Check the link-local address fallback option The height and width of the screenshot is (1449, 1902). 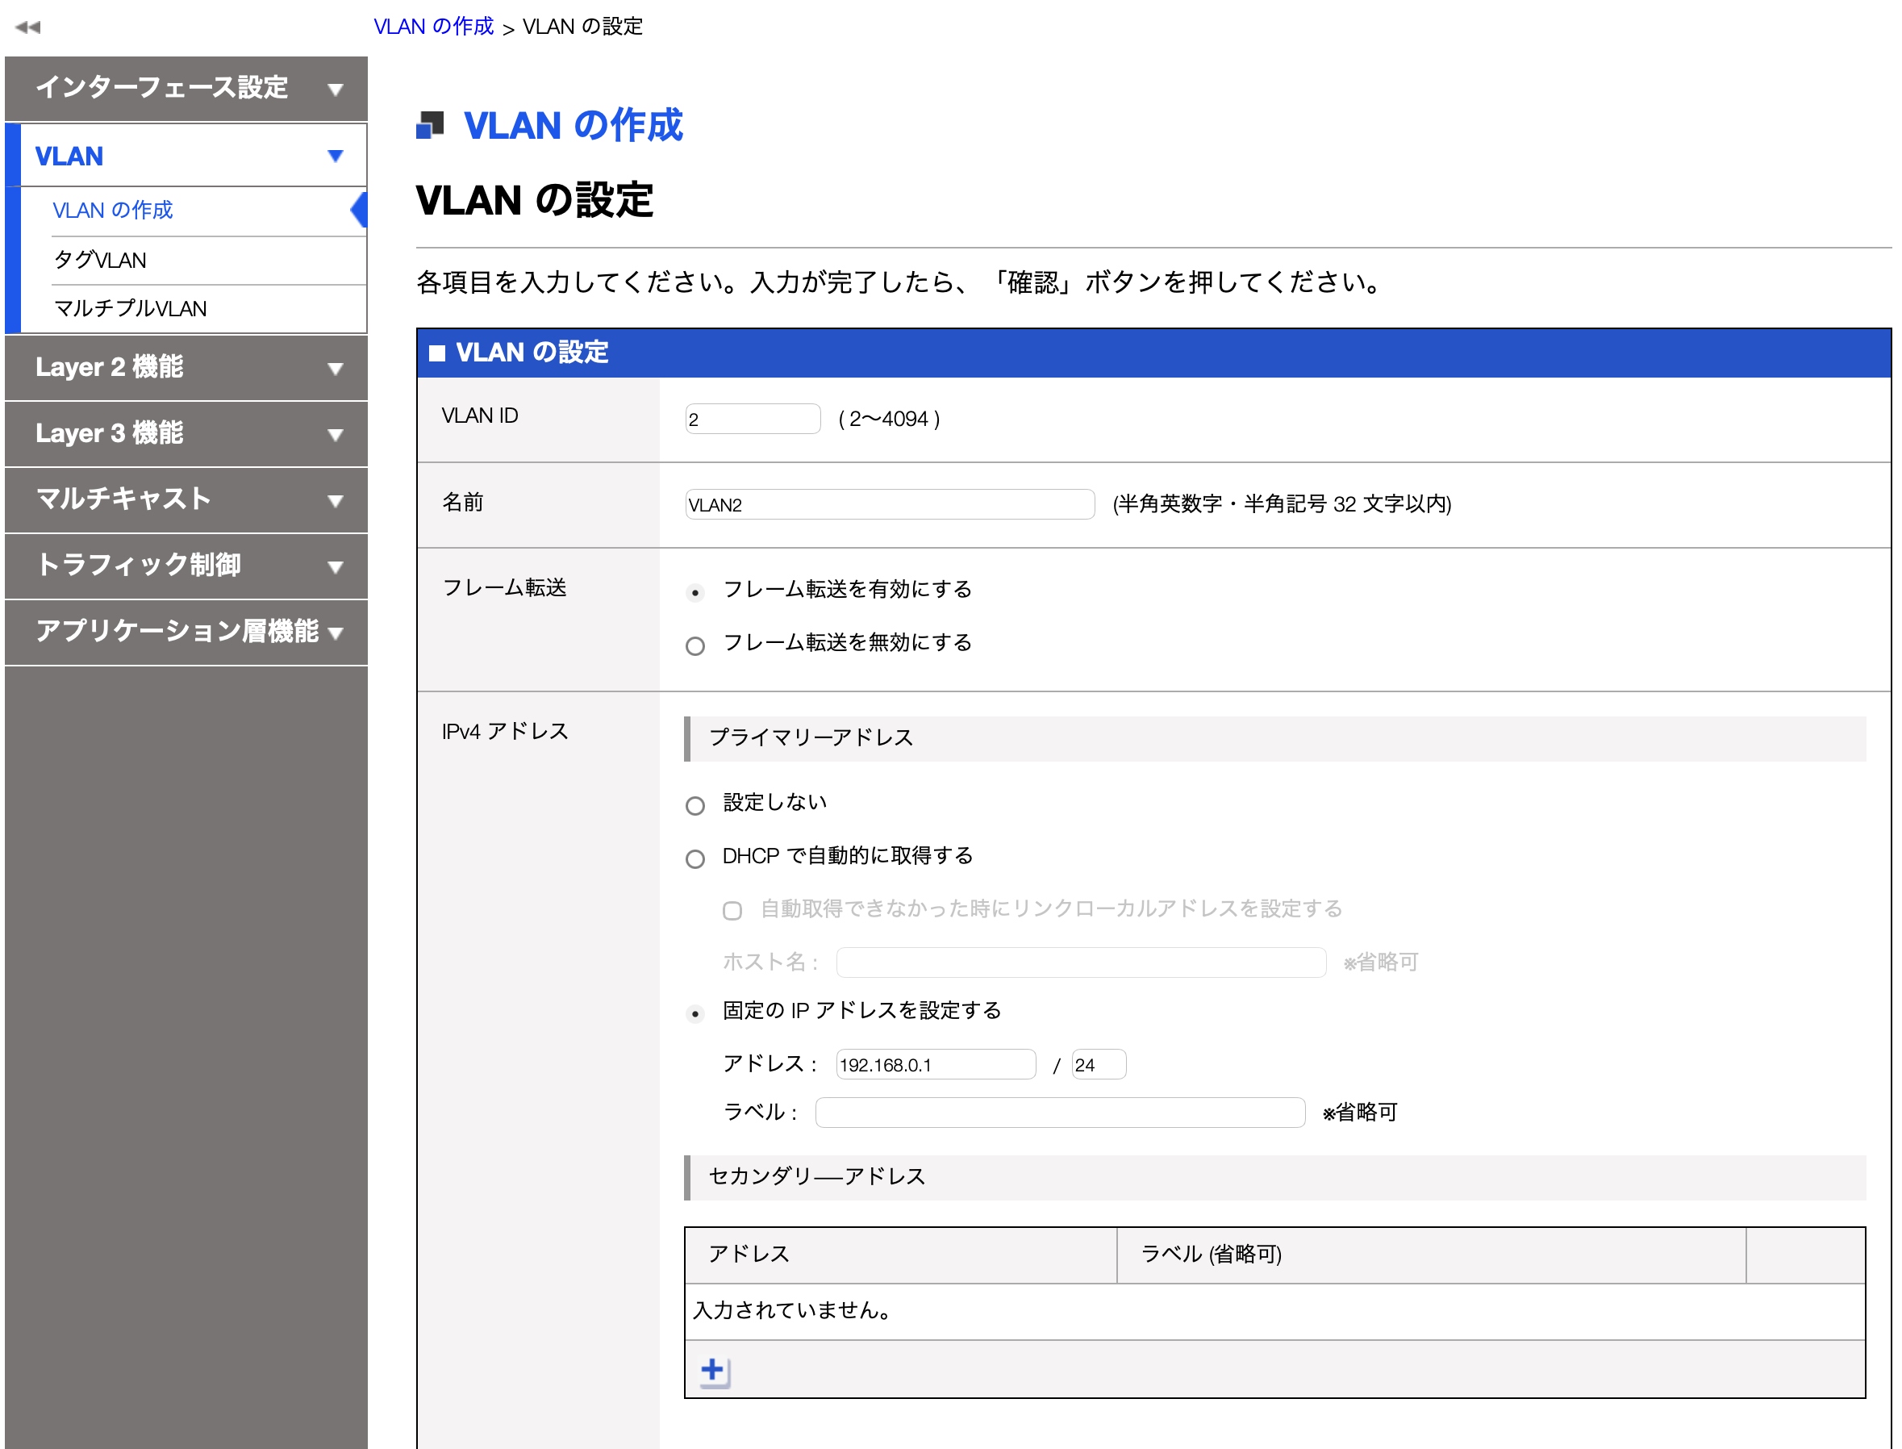(732, 911)
